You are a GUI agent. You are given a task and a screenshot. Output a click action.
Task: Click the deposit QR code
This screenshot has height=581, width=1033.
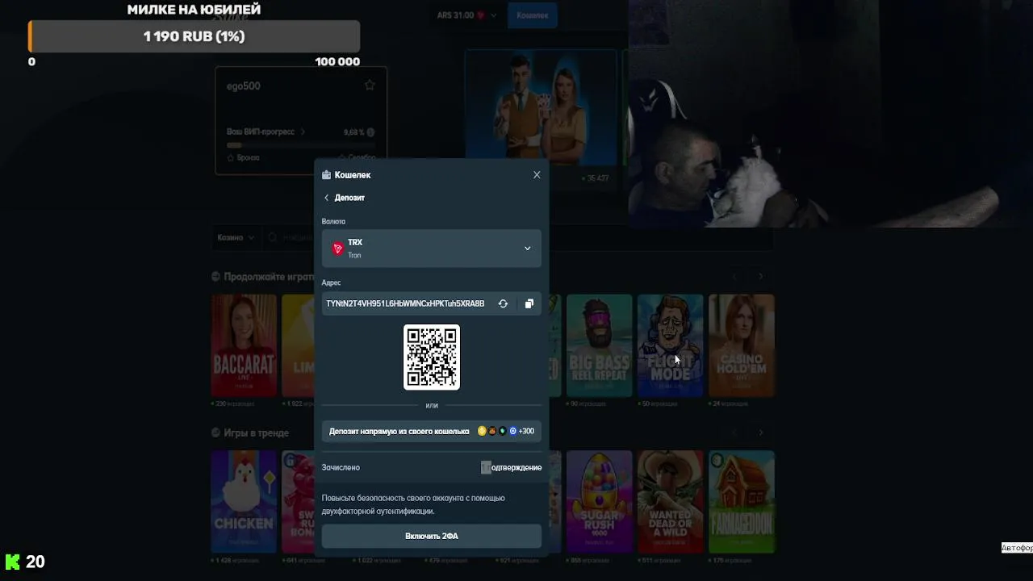432,357
